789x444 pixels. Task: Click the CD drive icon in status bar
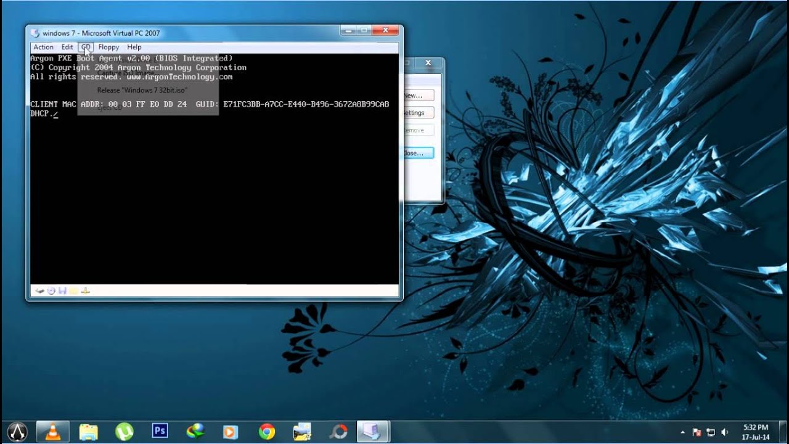coord(51,290)
